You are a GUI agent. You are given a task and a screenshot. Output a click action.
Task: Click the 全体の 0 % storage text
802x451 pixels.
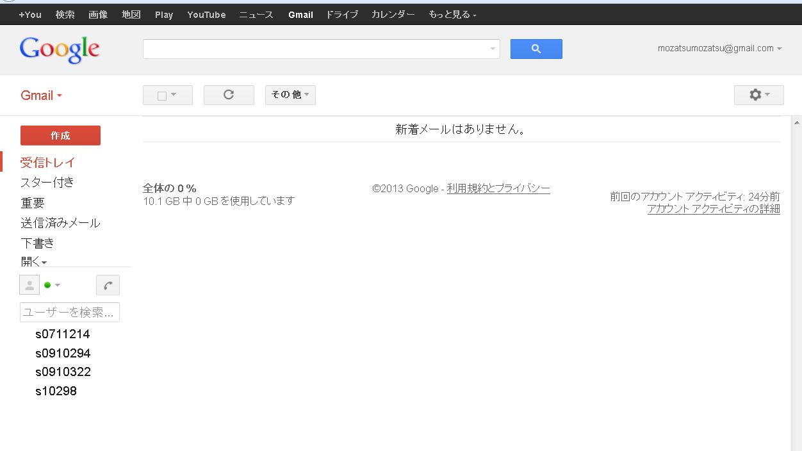pos(170,188)
